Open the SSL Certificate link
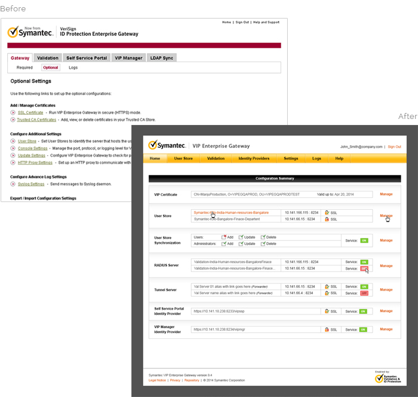The width and height of the screenshot is (418, 397). tap(30, 112)
